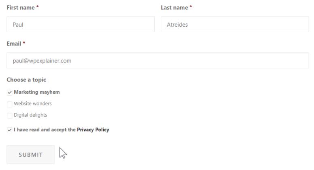The image size is (314, 170).
Task: Click the required asterisk beside Last name
Action: 191,7
